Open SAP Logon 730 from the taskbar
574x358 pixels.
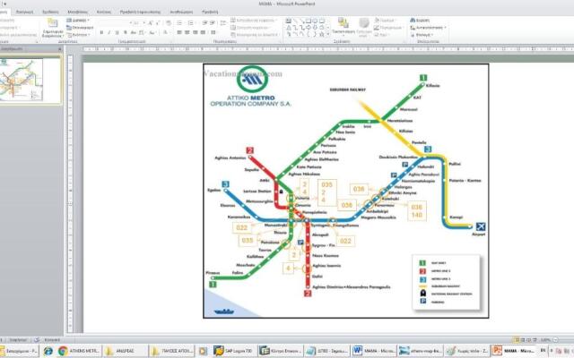pos(233,351)
